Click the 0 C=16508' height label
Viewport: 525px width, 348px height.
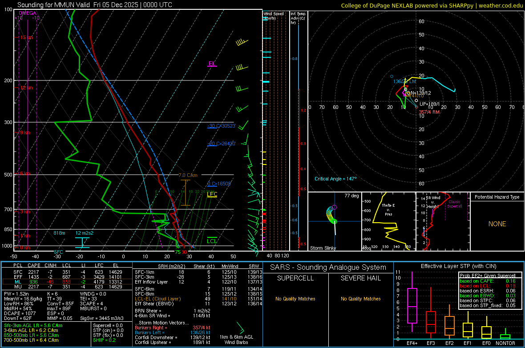[x=219, y=184]
